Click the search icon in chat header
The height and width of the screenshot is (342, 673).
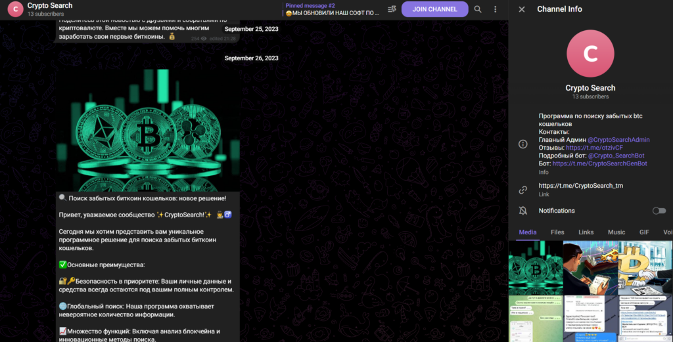point(478,9)
